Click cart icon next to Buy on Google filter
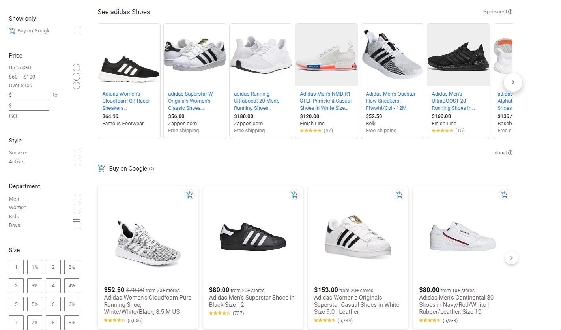 pyautogui.click(x=12, y=31)
